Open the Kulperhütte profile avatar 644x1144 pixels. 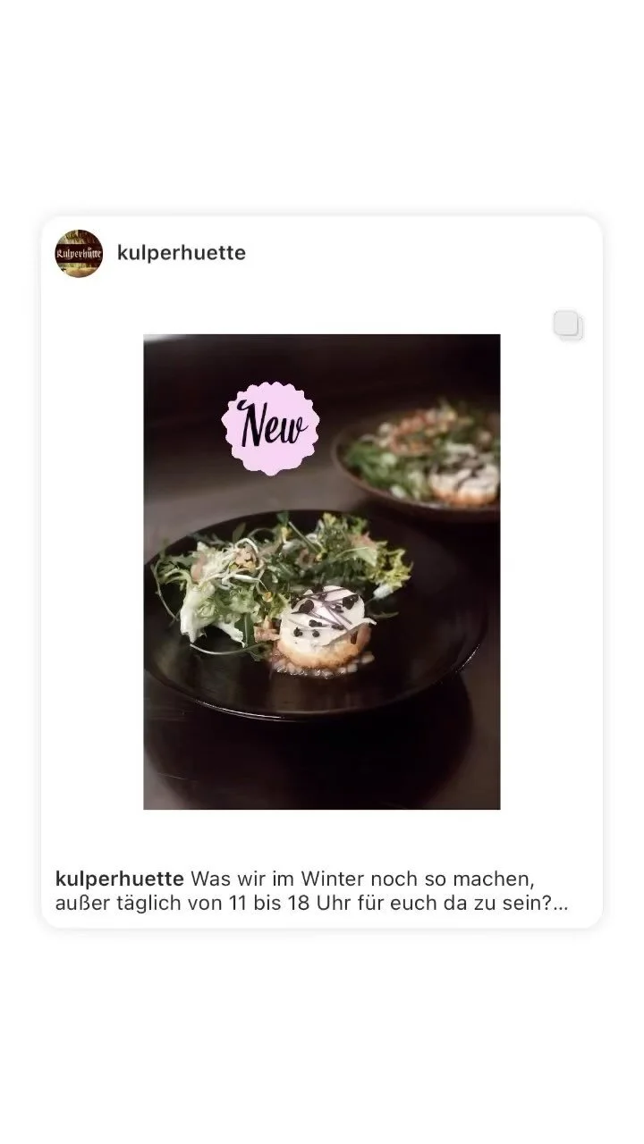coord(79,253)
